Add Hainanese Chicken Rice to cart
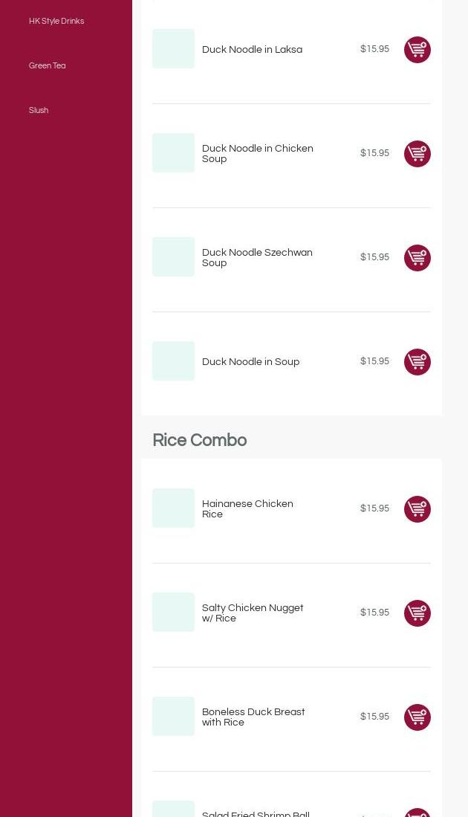The height and width of the screenshot is (817, 468). pos(417,509)
